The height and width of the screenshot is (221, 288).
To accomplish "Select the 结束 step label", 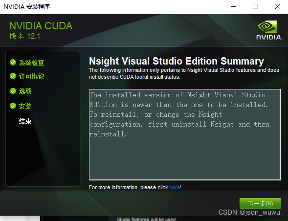I will pos(25,121).
